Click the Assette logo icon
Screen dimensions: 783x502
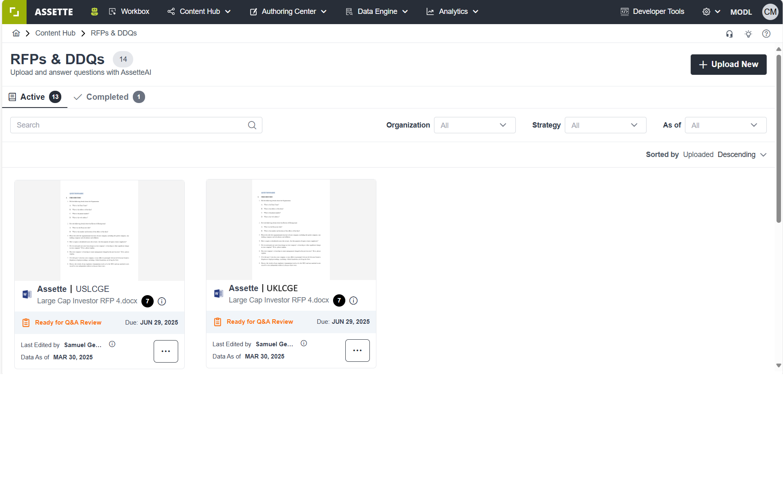click(x=14, y=12)
